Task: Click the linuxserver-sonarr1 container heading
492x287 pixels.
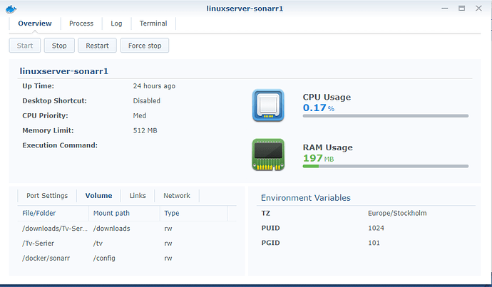Action: (64, 71)
